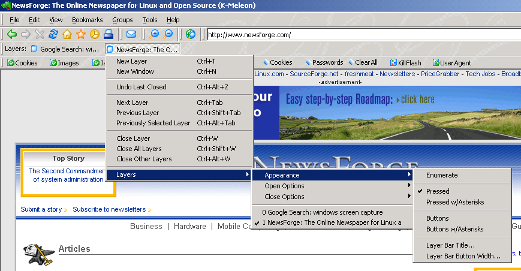This screenshot has height=271, width=521.
Task: Open the Mail envelope icon
Action: pyautogui.click(x=131, y=34)
